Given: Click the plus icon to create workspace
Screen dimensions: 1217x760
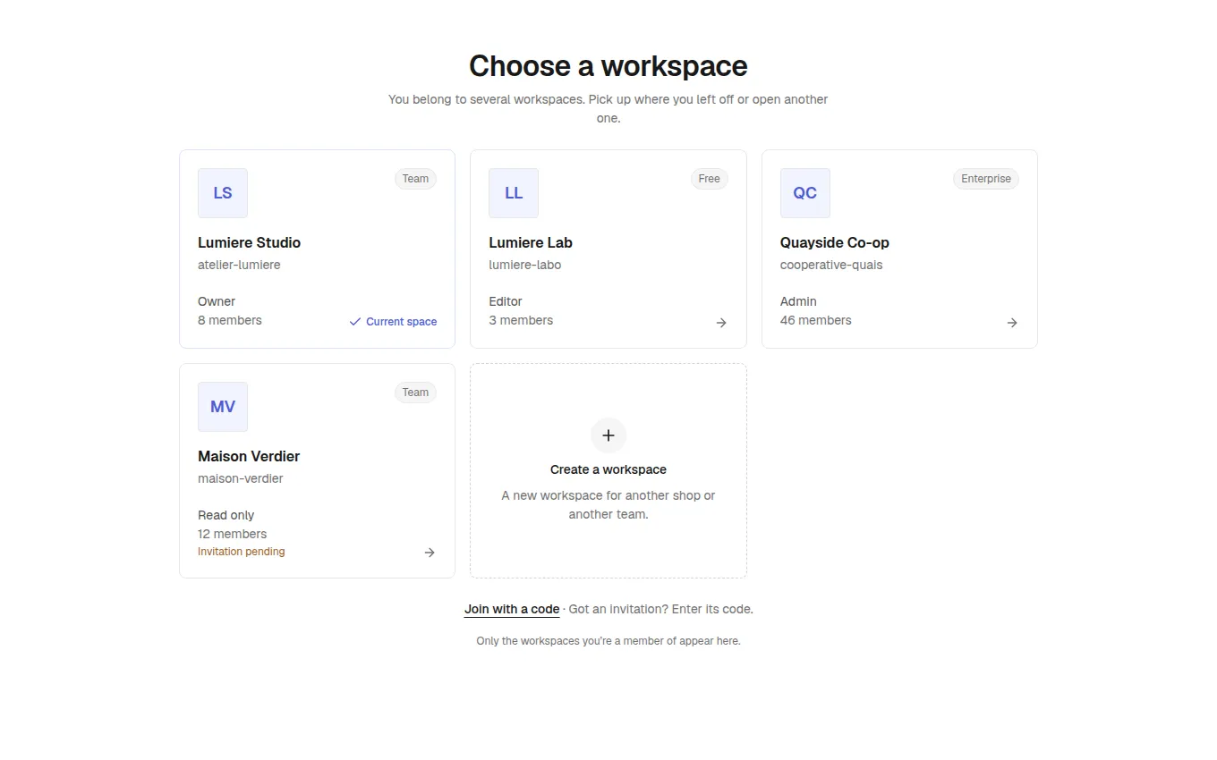Looking at the screenshot, I should (608, 435).
